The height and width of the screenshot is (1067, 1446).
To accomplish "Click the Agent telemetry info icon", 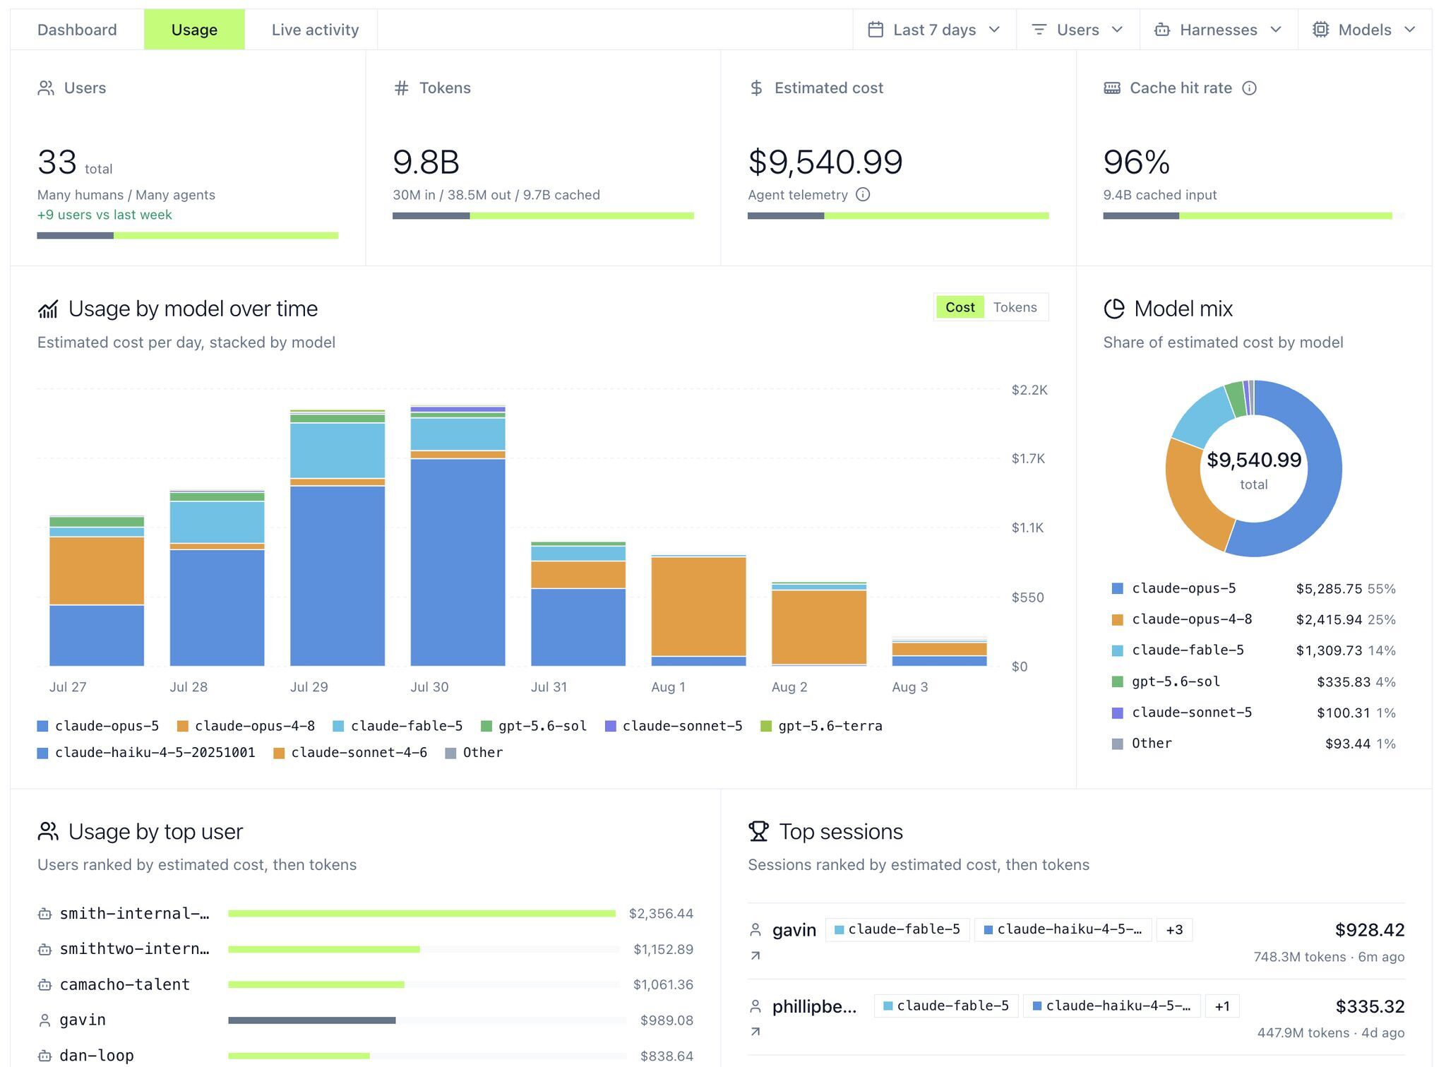I will pyautogui.click(x=863, y=195).
